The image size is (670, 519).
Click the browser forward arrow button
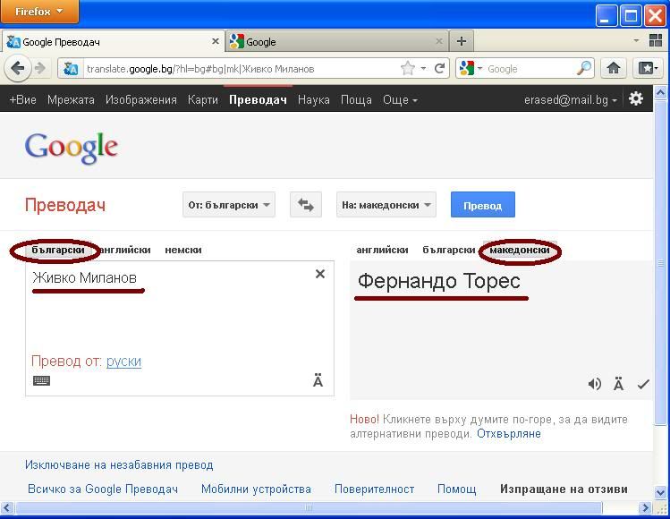click(x=40, y=68)
